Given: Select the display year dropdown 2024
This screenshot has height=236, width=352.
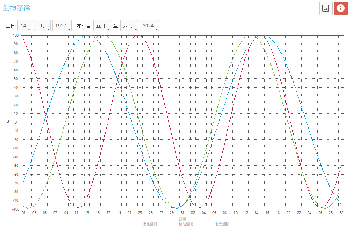Looking at the screenshot, I should click(149, 26).
